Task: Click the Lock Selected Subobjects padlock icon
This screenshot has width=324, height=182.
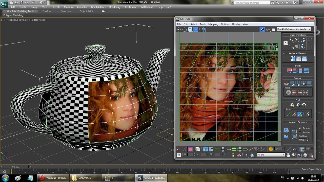Action: (x=233, y=155)
